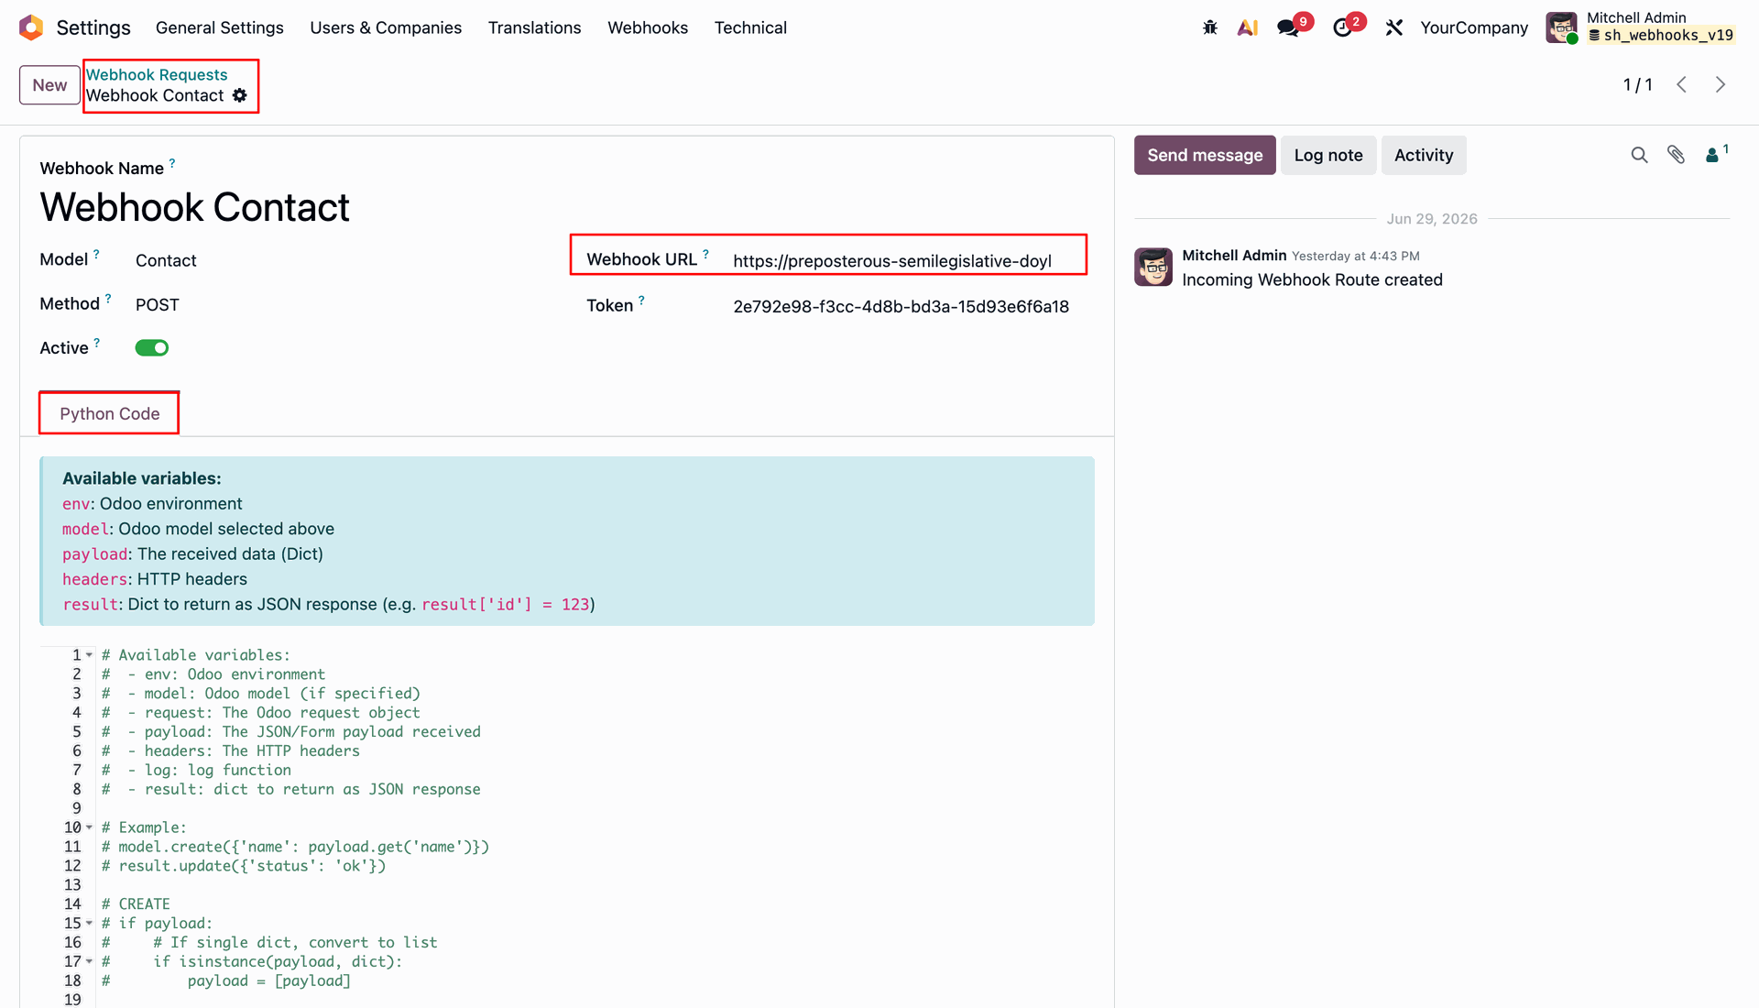The image size is (1759, 1008).
Task: Collapse code fold arrow on line 17
Action: coord(89,961)
